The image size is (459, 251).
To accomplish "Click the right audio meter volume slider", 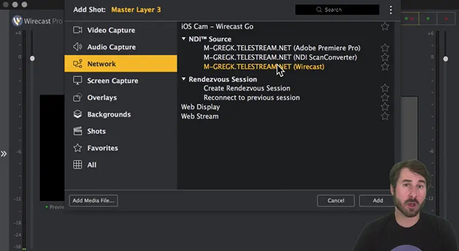I will (x=446, y=59).
